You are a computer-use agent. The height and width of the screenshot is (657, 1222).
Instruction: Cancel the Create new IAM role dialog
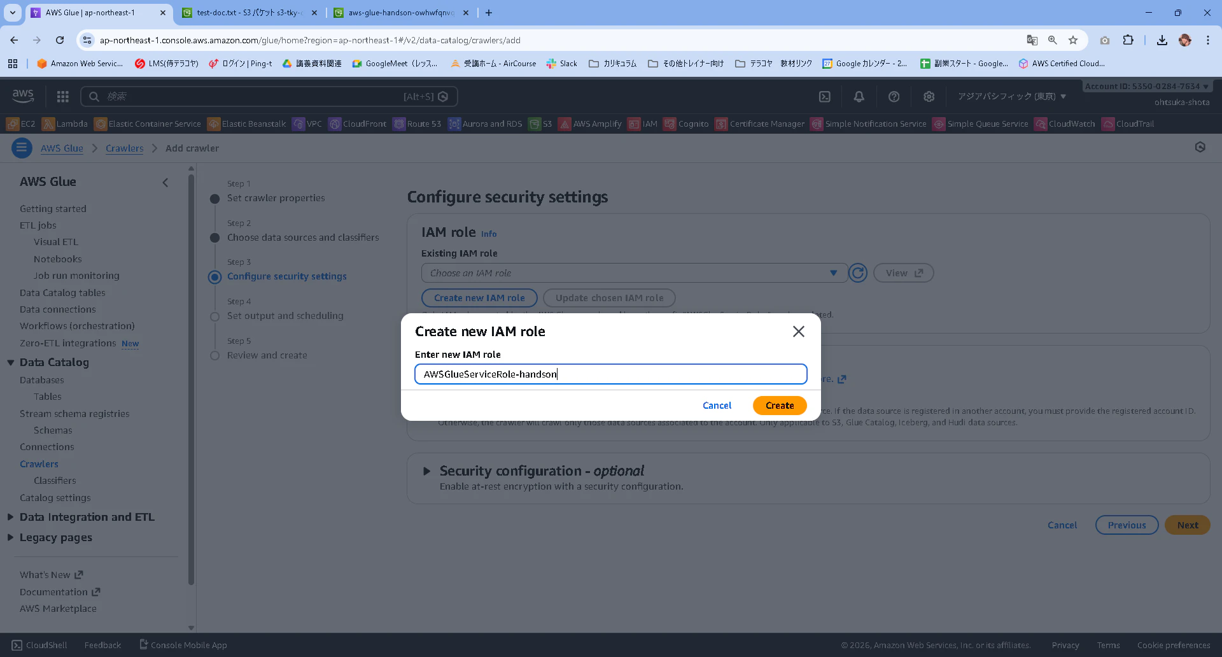point(717,406)
